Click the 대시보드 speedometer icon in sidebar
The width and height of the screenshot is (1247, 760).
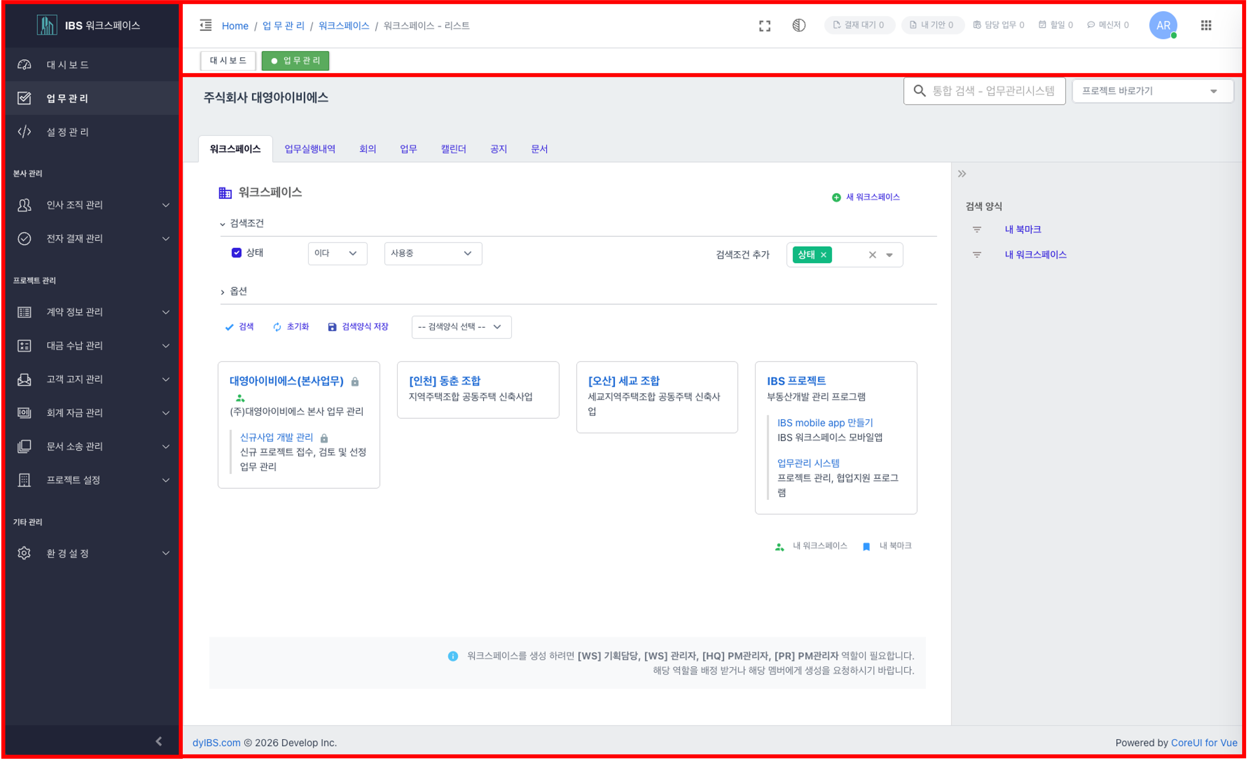pos(24,65)
